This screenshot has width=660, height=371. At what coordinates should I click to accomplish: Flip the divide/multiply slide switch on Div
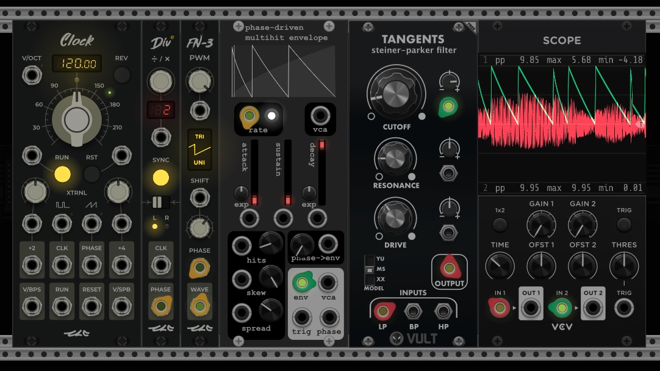(x=160, y=202)
